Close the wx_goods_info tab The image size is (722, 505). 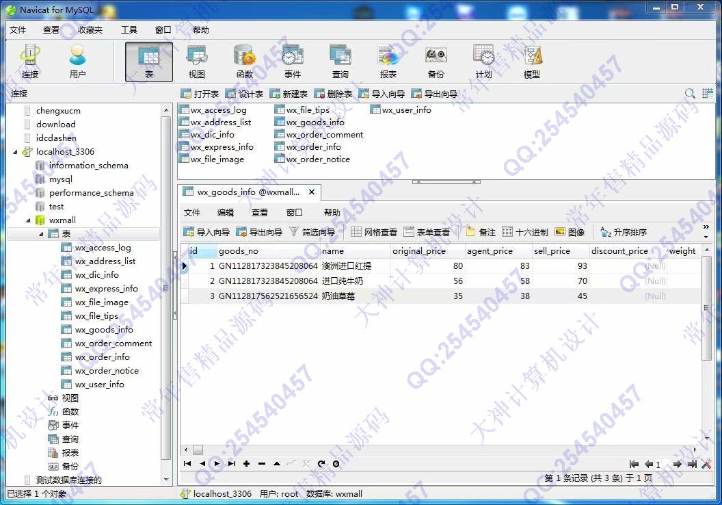pyautogui.click(x=312, y=192)
